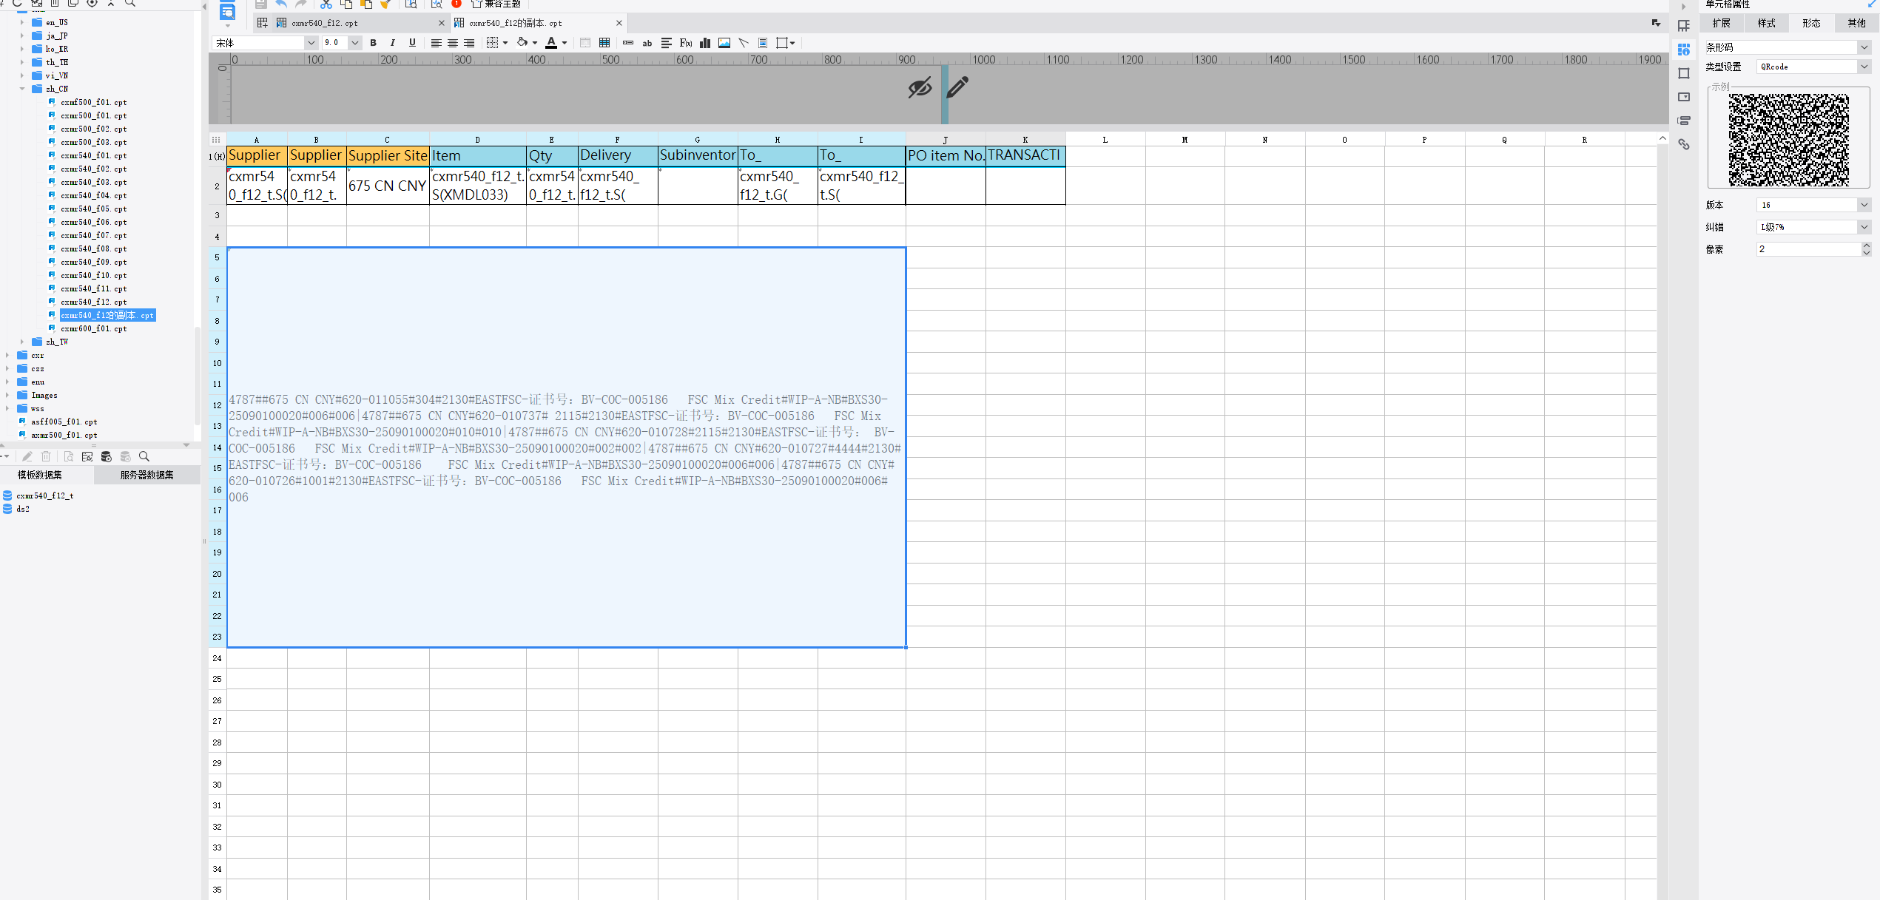Click the Bold formatting button

[373, 43]
